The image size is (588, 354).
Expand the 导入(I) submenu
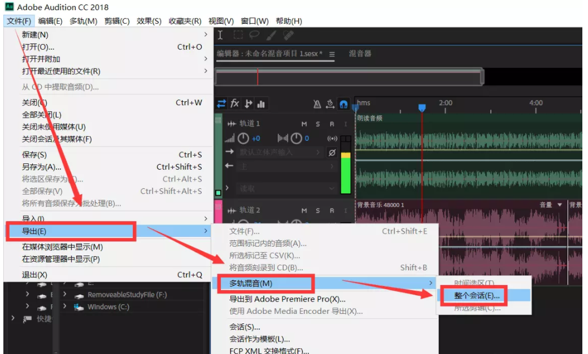109,218
